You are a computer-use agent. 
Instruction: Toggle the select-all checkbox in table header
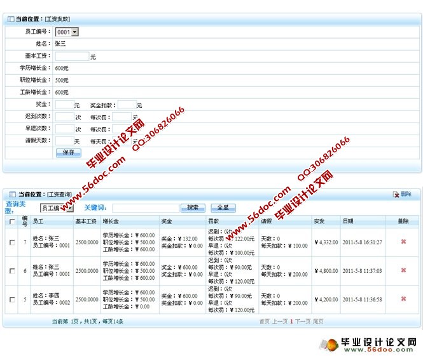click(12, 221)
